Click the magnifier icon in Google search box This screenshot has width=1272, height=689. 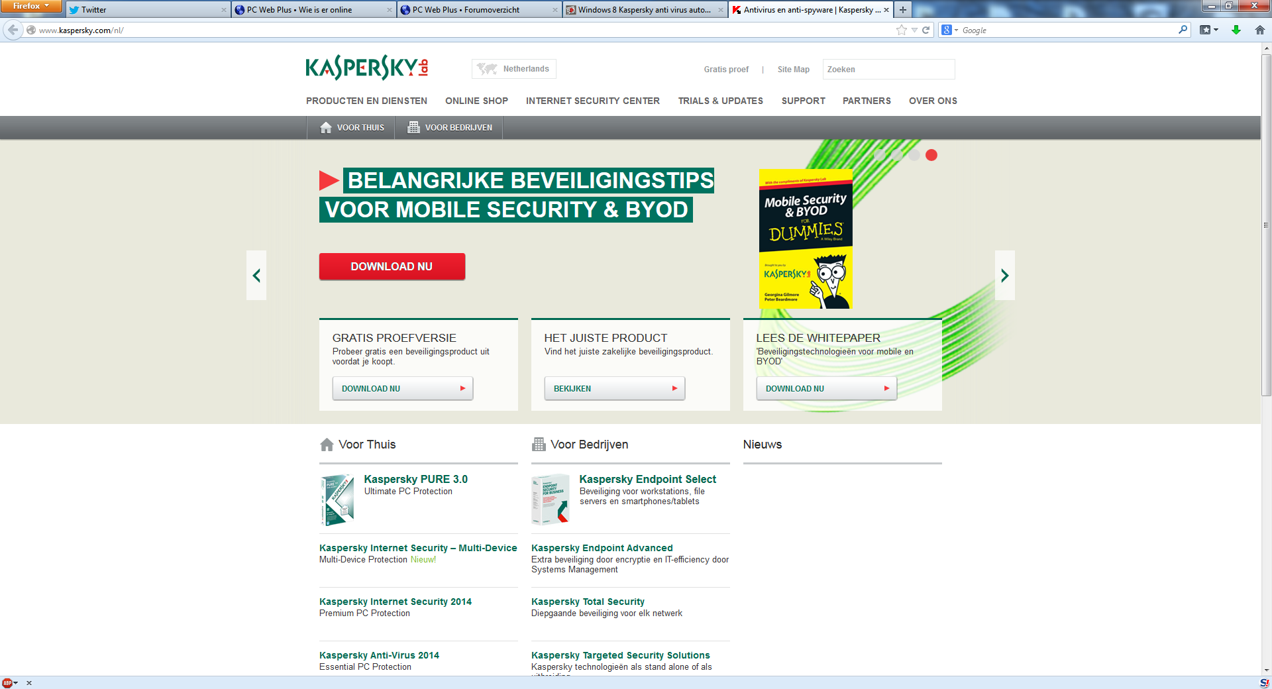(1183, 30)
